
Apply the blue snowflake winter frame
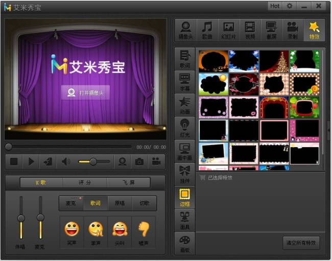click(x=244, y=61)
